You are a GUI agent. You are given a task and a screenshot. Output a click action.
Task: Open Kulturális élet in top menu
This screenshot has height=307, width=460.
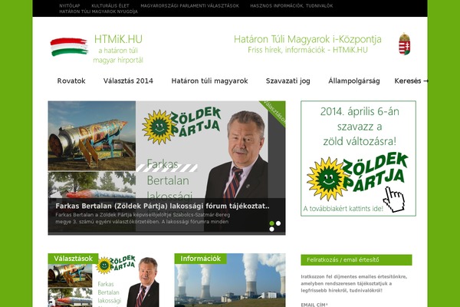pos(110,6)
